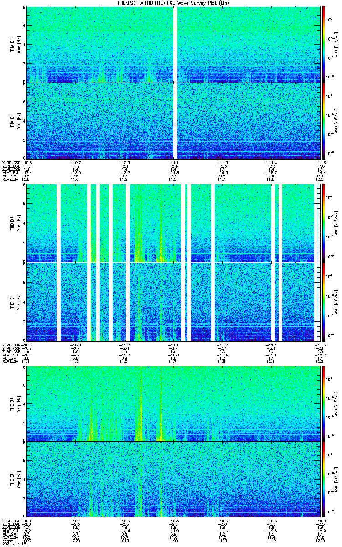Click the PSD color bar beside THD B-parallel
This screenshot has width=342, height=547.
pyautogui.click(x=324, y=302)
